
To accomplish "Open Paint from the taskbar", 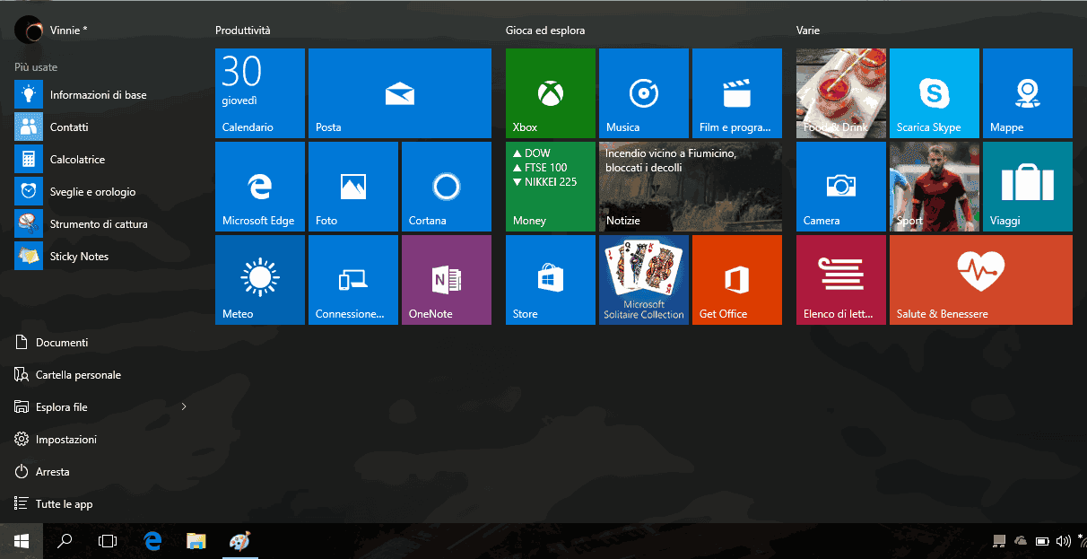I will coord(239,541).
